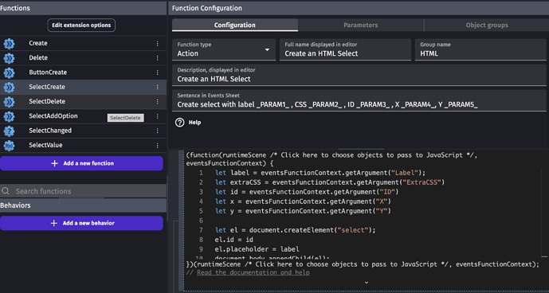Open three-dot menu for SelectCreate
Image resolution: width=549 pixels, height=293 pixels.
[x=157, y=87]
